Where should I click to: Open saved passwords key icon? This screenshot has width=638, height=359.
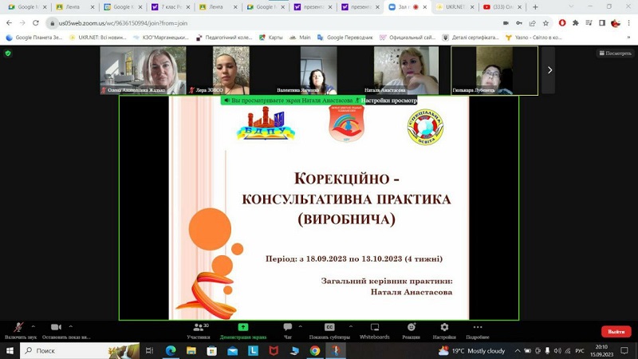[519, 23]
